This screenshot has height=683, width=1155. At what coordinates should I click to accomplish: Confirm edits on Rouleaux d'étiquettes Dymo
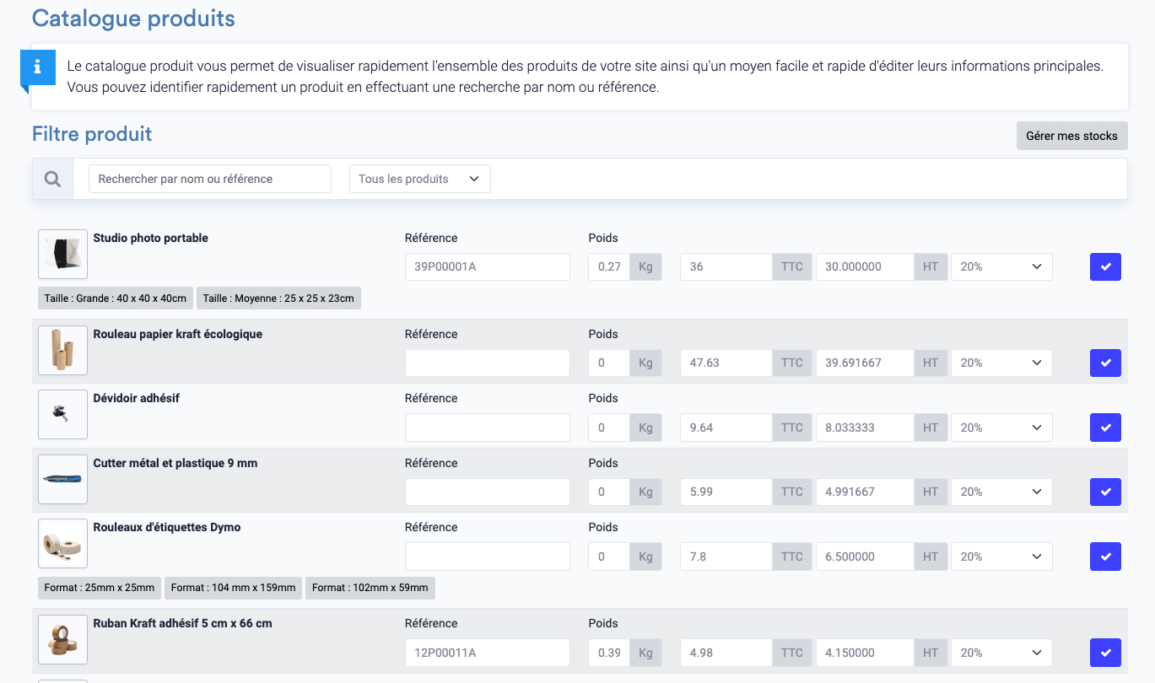tap(1105, 556)
